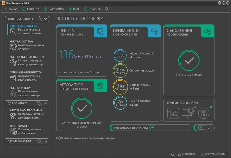Click the 115КБ jump lists circle
This screenshot has height=158, width=231.
tap(120, 71)
